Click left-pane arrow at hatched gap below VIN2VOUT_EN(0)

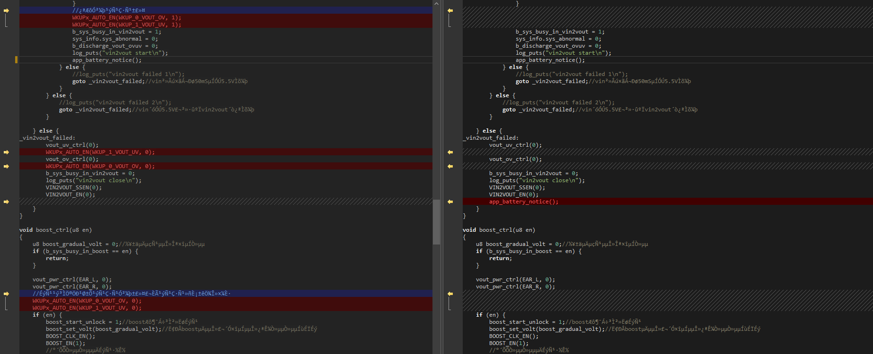point(7,202)
